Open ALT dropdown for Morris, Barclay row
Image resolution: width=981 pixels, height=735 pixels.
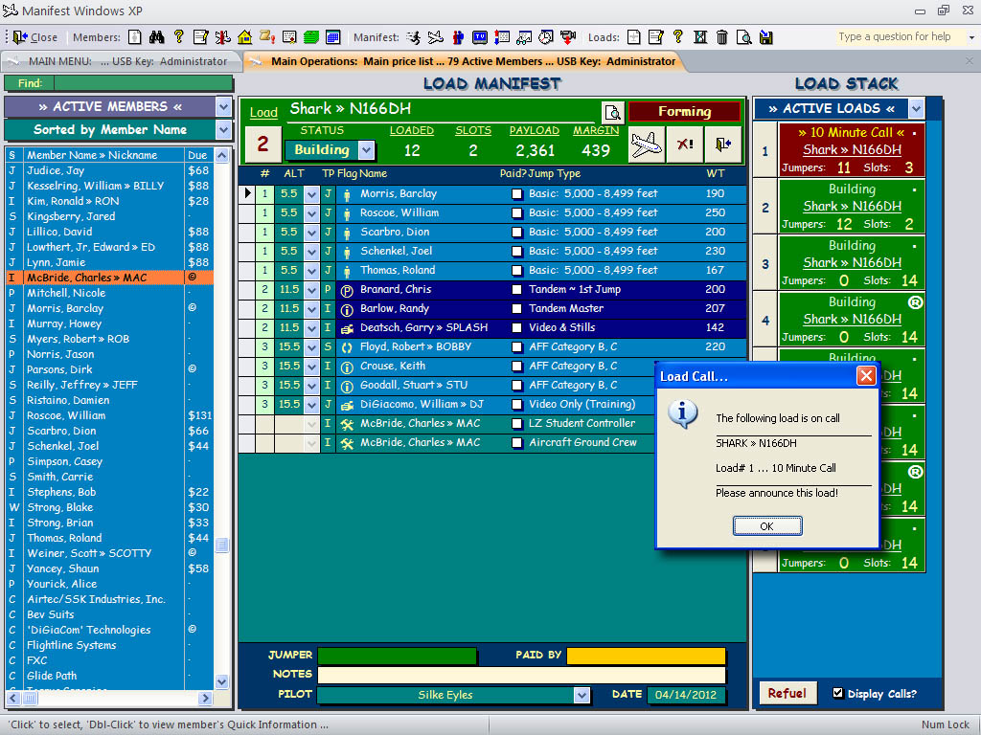click(x=311, y=194)
